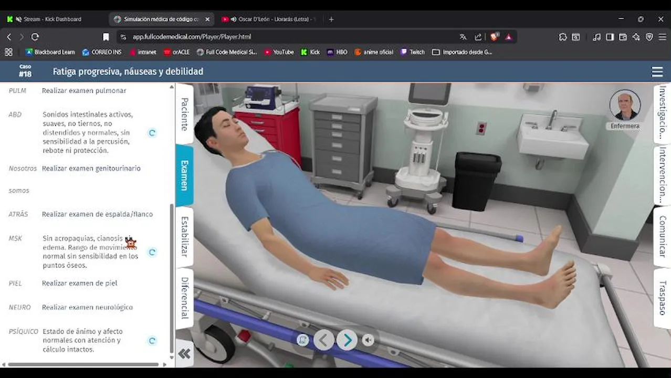Click the exam panel vertical scrollbar
The width and height of the screenshot is (671, 378).
[x=172, y=278]
